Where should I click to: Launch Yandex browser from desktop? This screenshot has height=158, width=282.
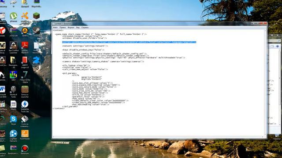coord(3,31)
